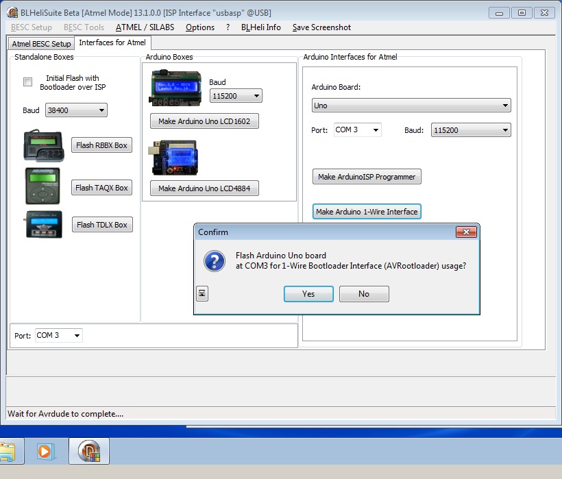
Task: Open the bottom Port COM 3 dropdown
Action: pos(59,335)
